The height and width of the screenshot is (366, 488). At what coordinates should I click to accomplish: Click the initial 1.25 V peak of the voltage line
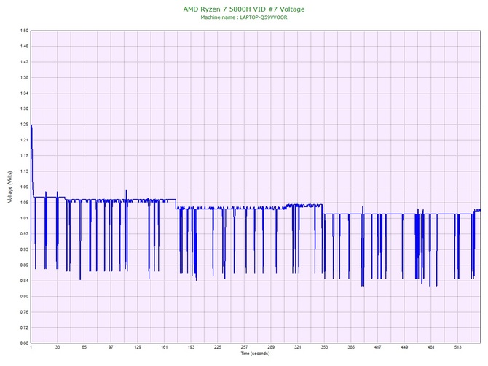coord(31,125)
